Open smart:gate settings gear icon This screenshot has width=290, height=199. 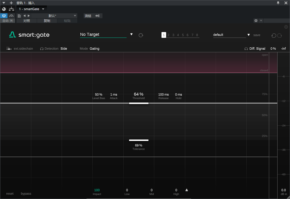coord(286,27)
